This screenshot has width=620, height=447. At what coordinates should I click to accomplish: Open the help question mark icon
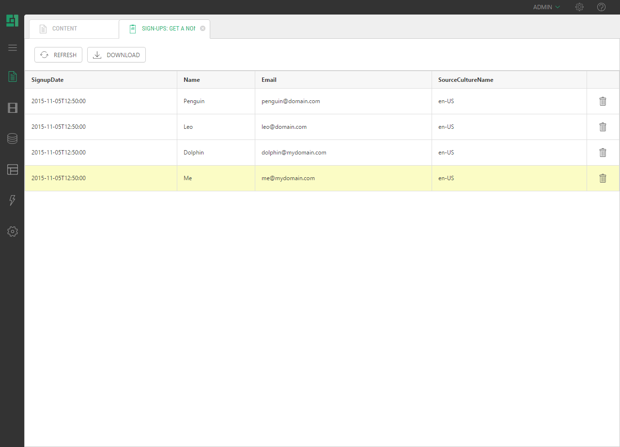coord(601,7)
